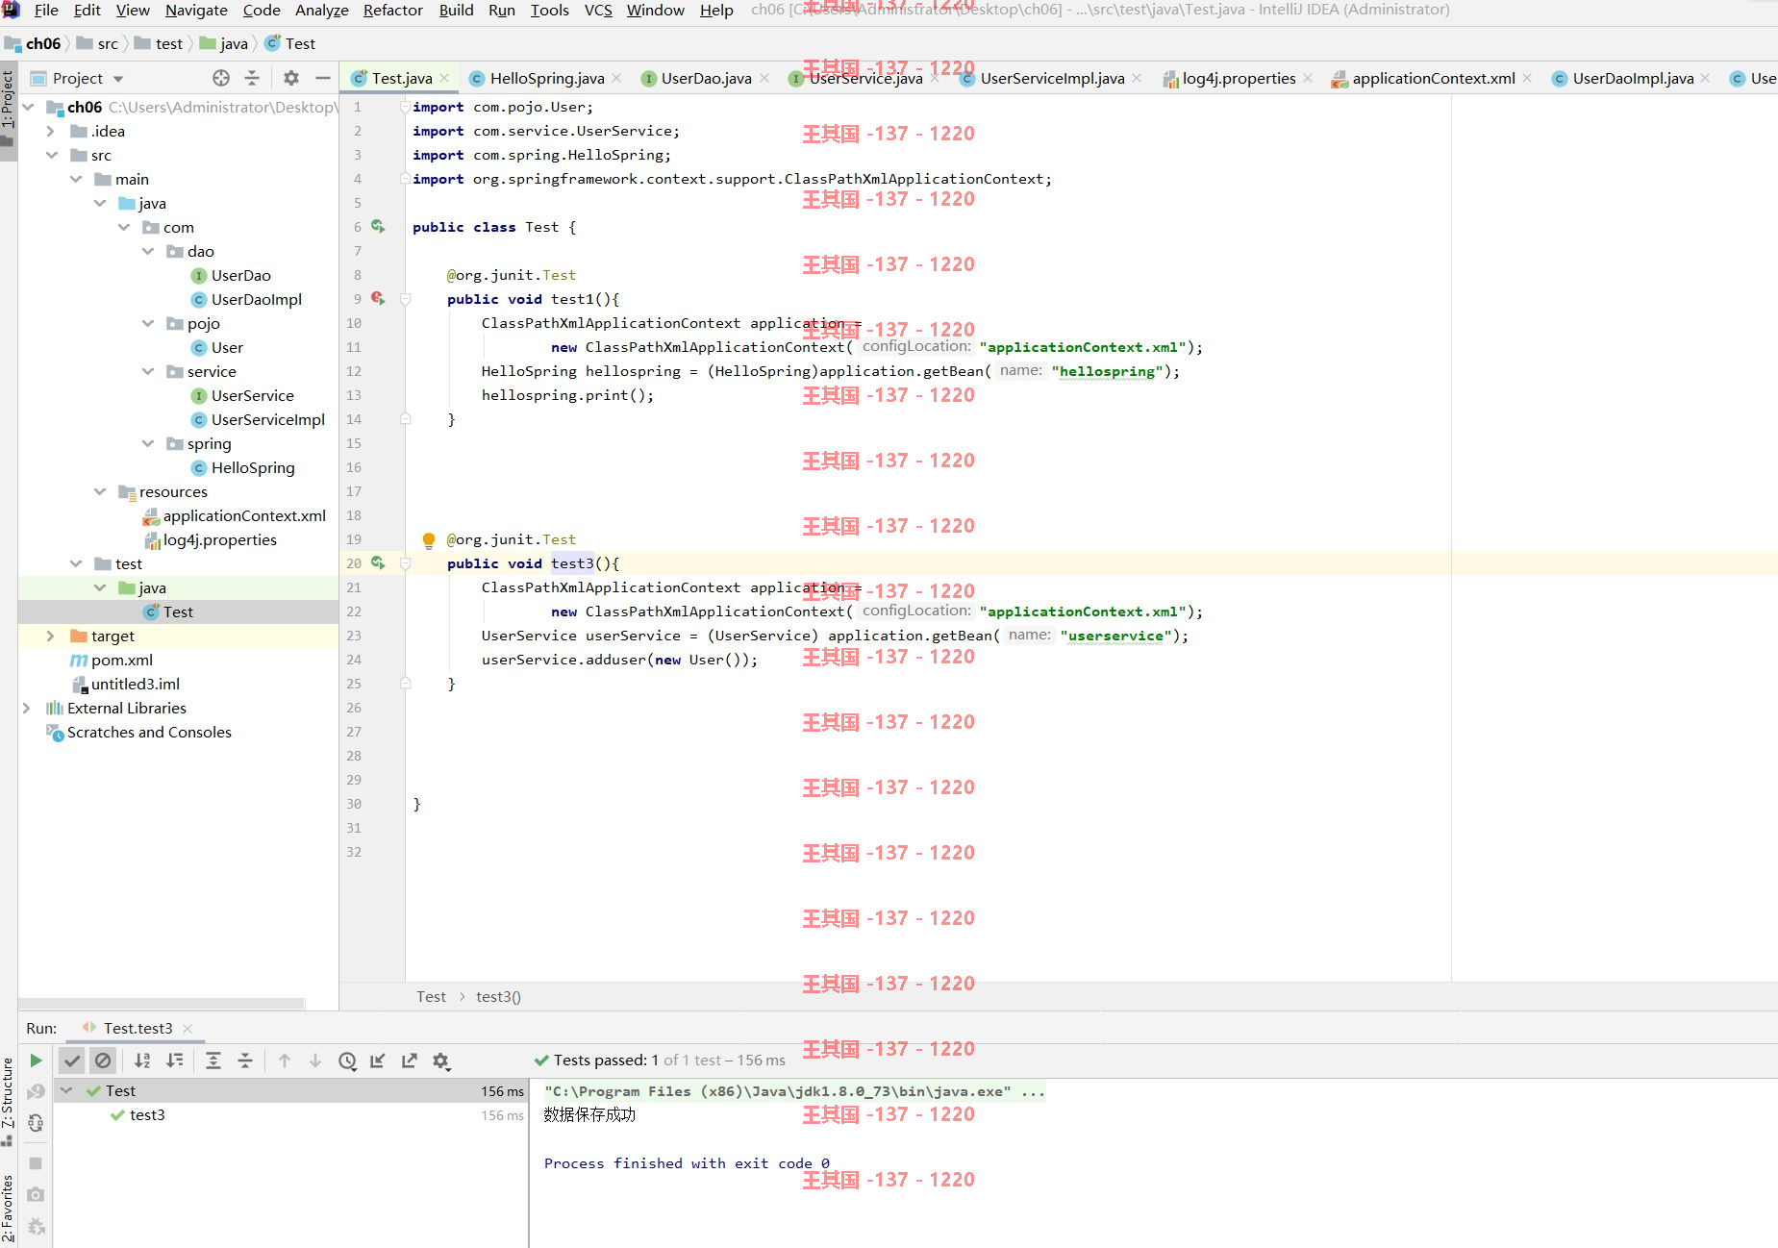Collapse the pojo package
Screen dimensions: 1778x1248
pyautogui.click(x=148, y=323)
